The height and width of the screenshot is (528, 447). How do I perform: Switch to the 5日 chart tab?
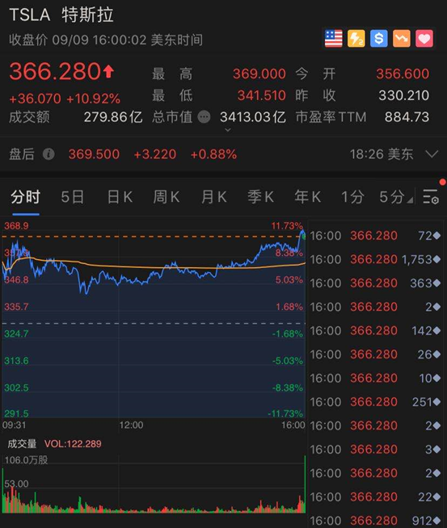click(x=73, y=197)
